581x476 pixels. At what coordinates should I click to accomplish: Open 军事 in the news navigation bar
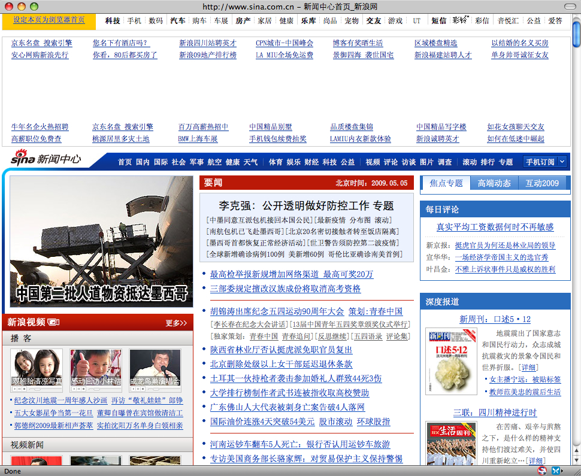tap(196, 162)
